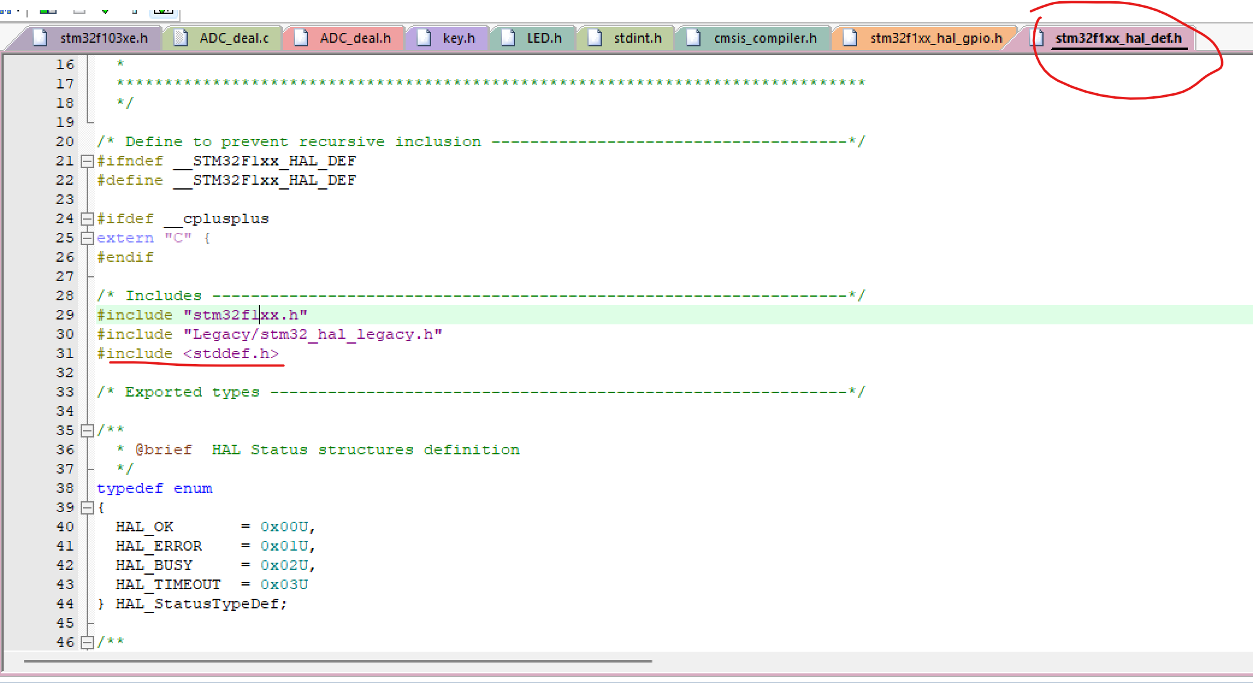Click the file icon on key.h tab
Viewport: 1253px width, 683px height.
424,38
